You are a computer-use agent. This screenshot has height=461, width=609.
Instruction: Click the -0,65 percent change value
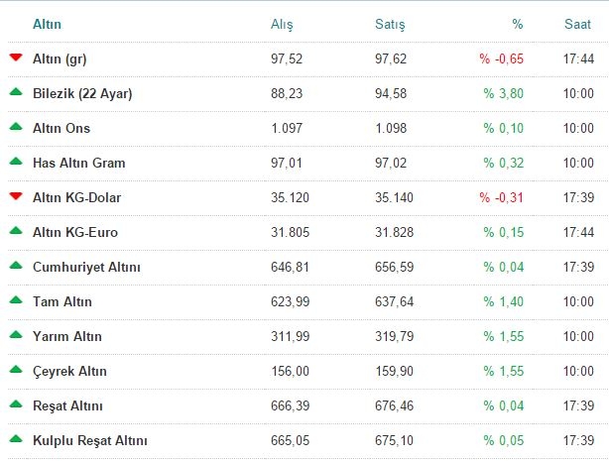click(x=502, y=59)
